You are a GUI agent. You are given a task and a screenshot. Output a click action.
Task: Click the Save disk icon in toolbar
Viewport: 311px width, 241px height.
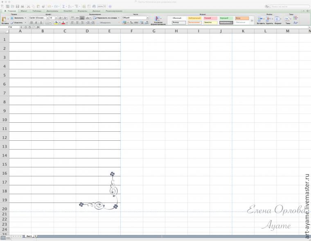click(x=18, y=7)
